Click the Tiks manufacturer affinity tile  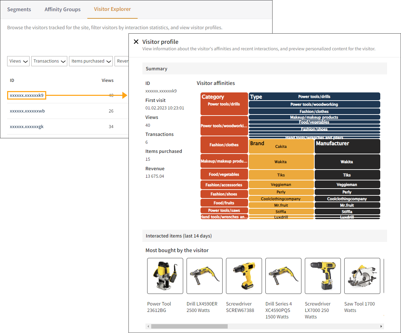pos(347,175)
